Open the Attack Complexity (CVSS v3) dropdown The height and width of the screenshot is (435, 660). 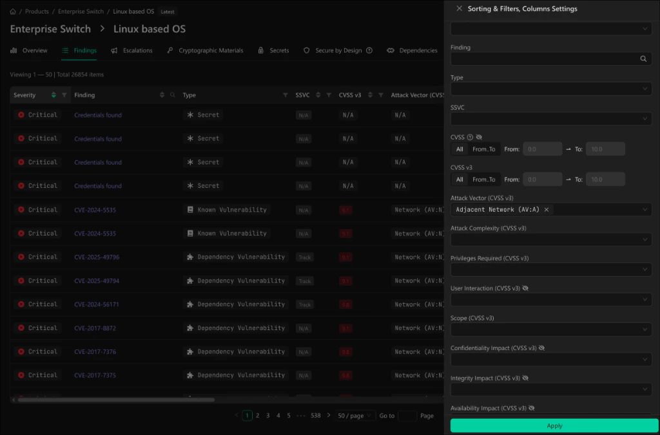coord(551,239)
